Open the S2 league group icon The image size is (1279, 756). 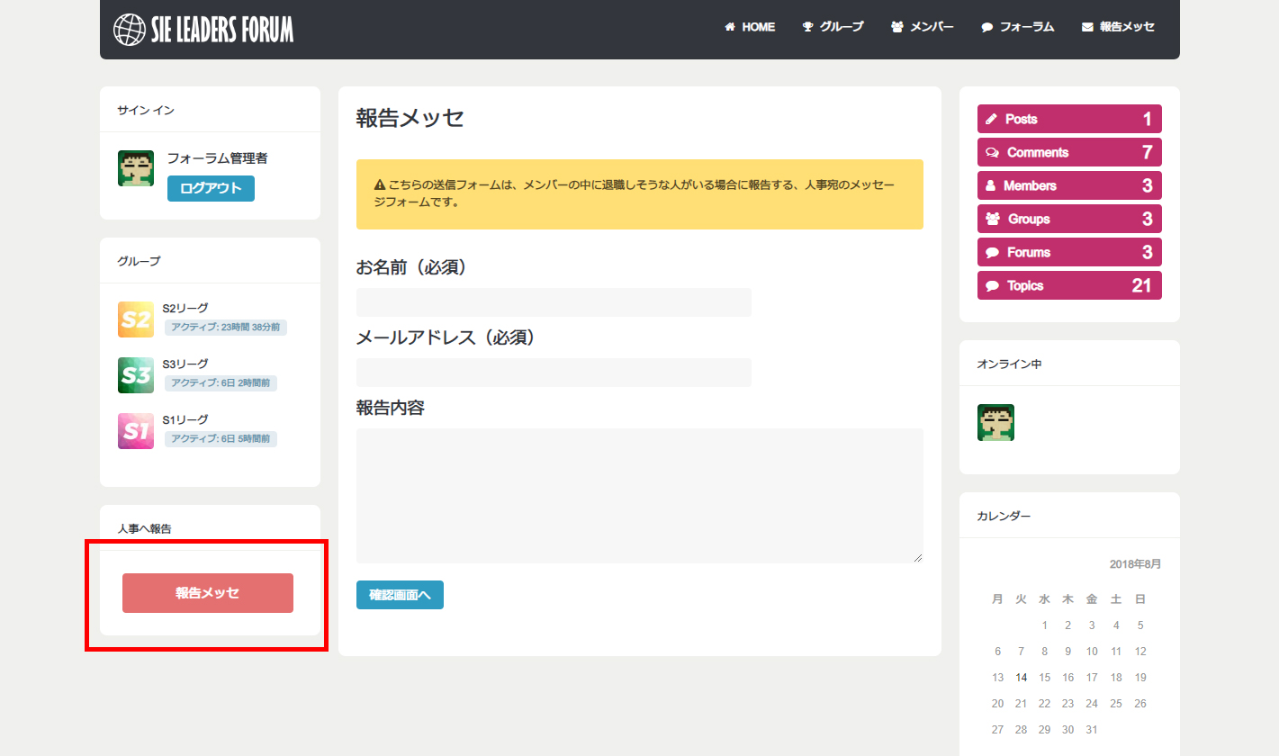136,319
